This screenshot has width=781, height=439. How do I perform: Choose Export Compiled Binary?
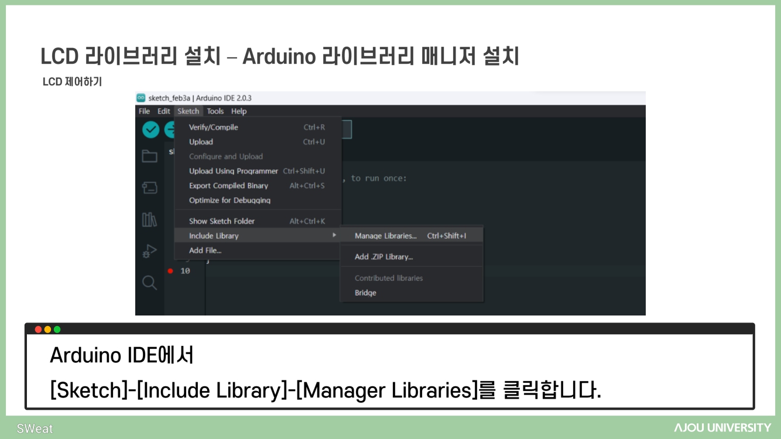(x=258, y=186)
